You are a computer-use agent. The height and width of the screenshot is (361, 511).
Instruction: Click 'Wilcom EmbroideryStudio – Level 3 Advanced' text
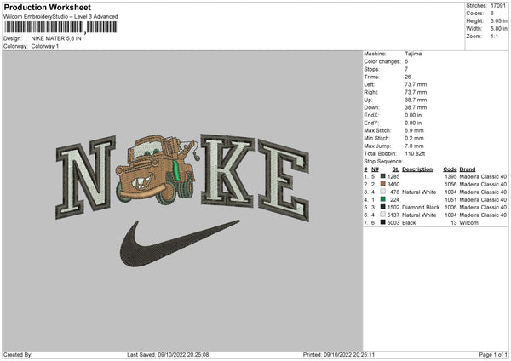60,17
